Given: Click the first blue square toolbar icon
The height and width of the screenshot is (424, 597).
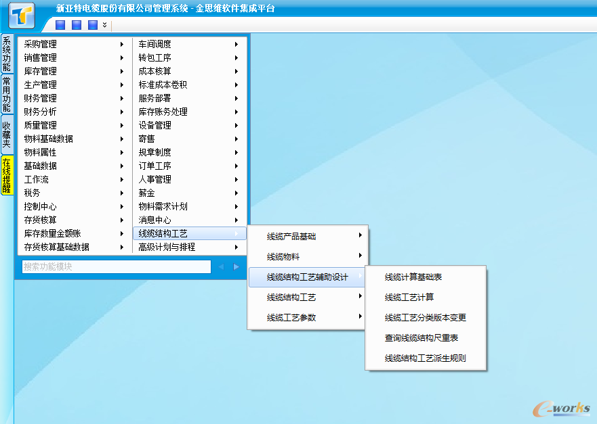Looking at the screenshot, I should [x=60, y=25].
